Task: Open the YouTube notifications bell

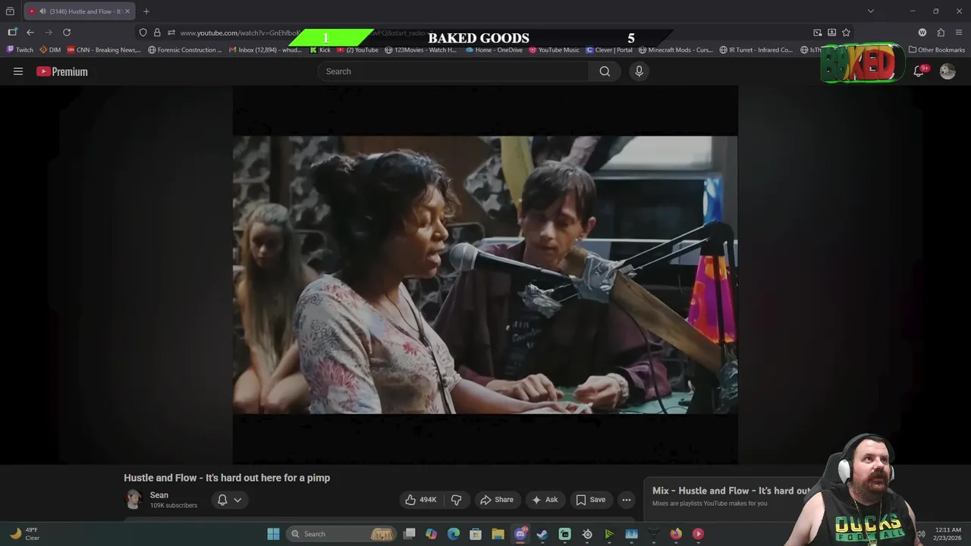Action: coord(919,71)
